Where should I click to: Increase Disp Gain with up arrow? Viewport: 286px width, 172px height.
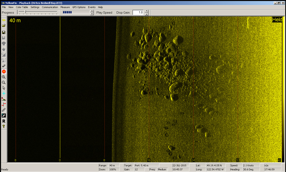(147, 11)
